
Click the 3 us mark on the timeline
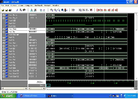click(x=116, y=83)
